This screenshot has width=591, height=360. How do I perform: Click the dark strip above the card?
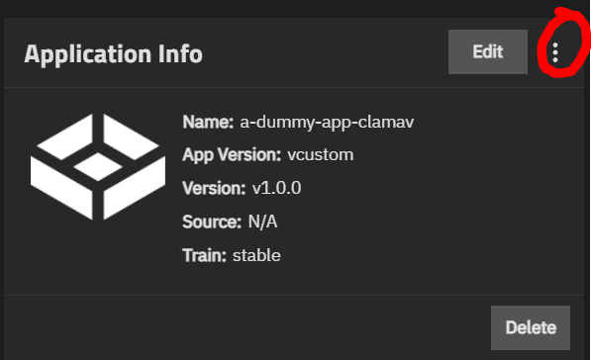point(294,8)
